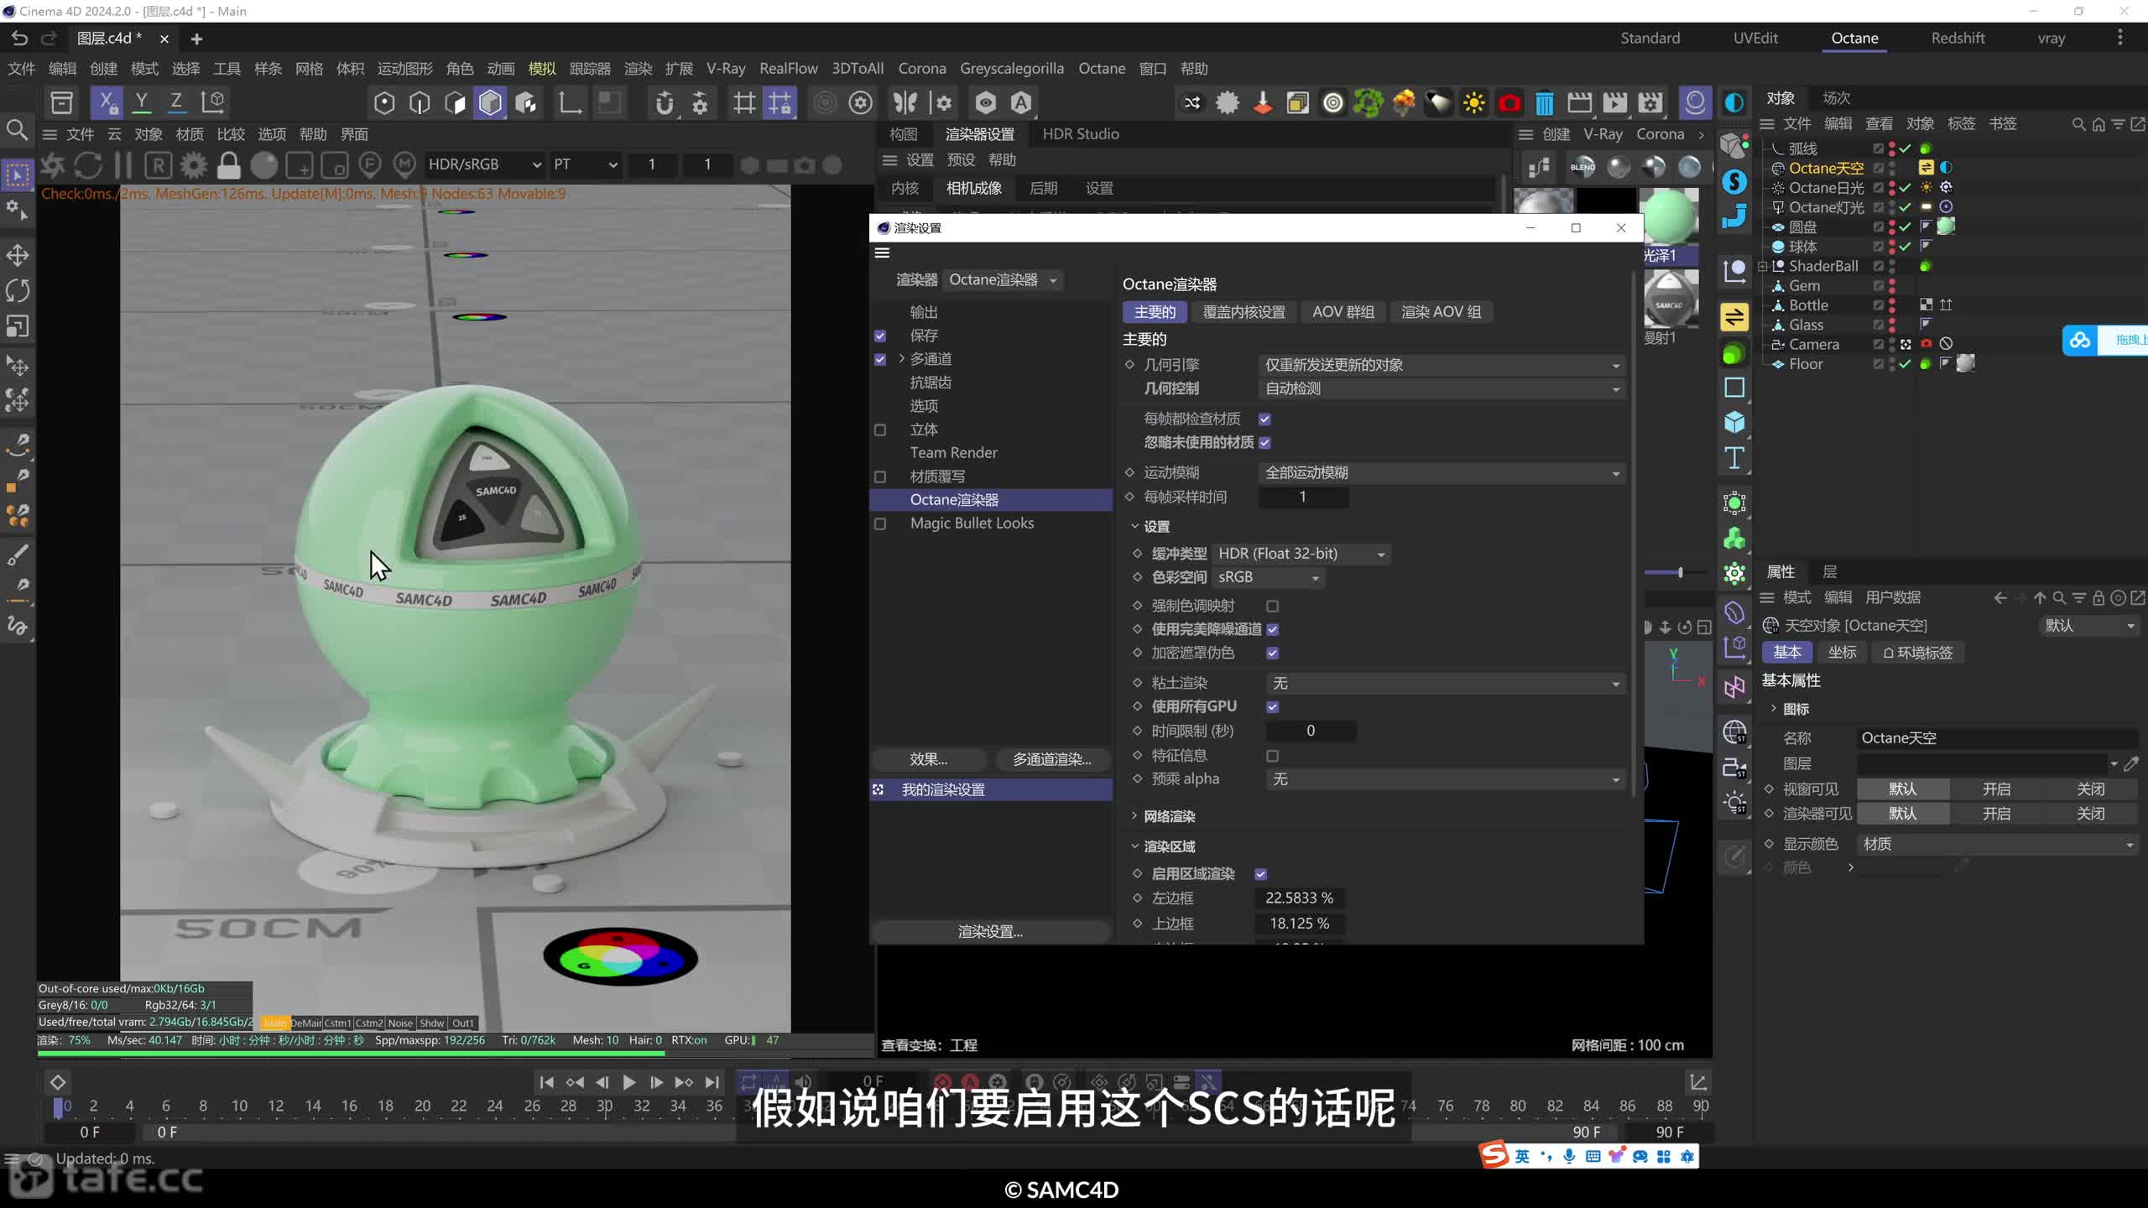Open the 色彩空间 sRGB dropdown
The height and width of the screenshot is (1208, 2148).
point(1268,577)
